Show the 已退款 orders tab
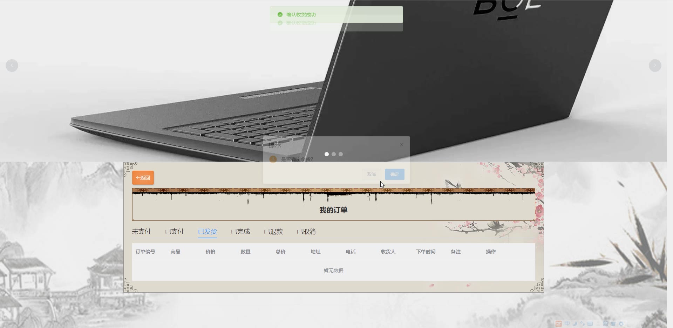The width and height of the screenshot is (673, 328). [273, 232]
